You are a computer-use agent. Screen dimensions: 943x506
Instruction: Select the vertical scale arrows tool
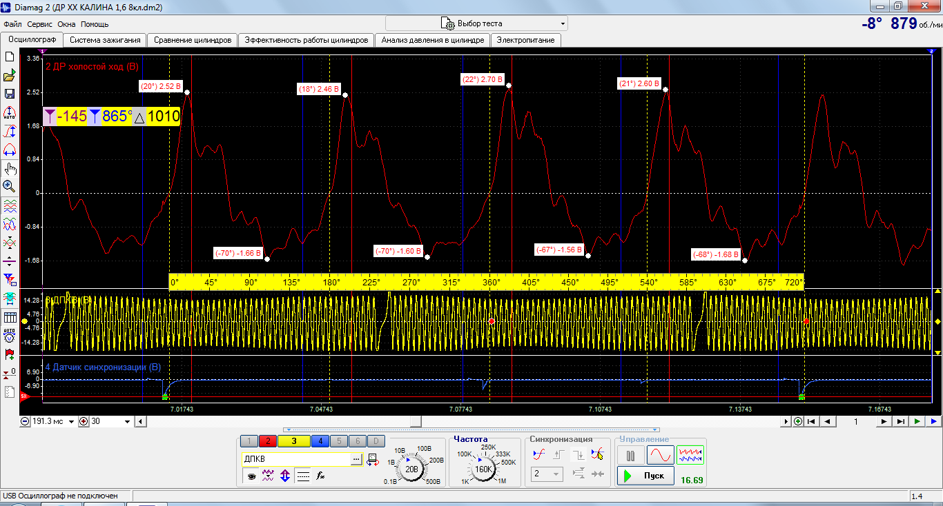pyautogui.click(x=10, y=131)
